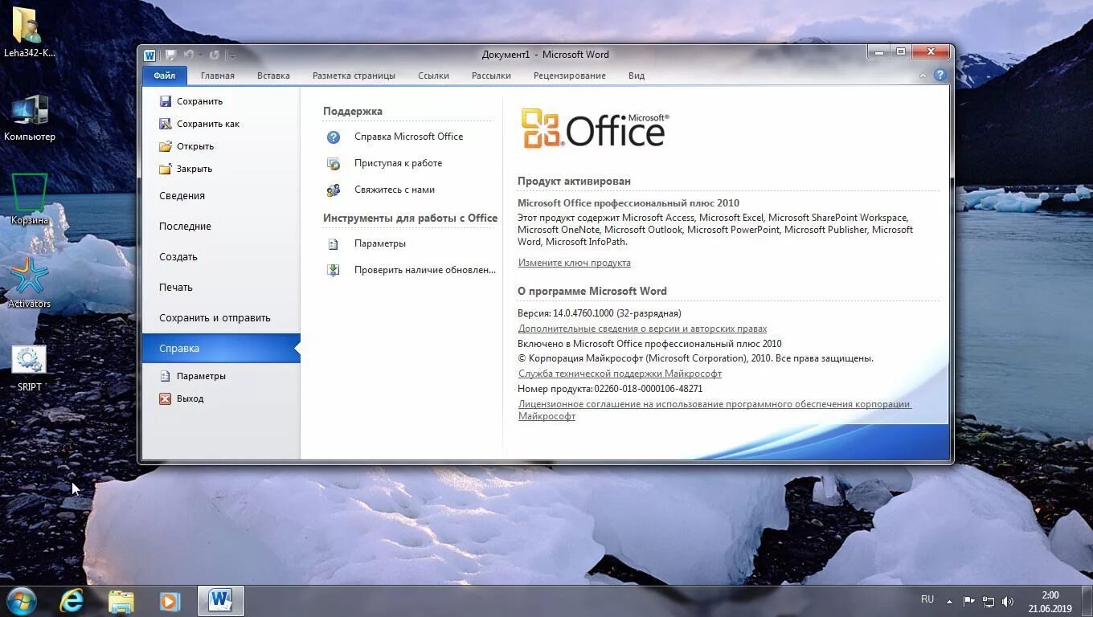
Task: Open Windows Media Player from taskbar
Action: click(x=170, y=601)
